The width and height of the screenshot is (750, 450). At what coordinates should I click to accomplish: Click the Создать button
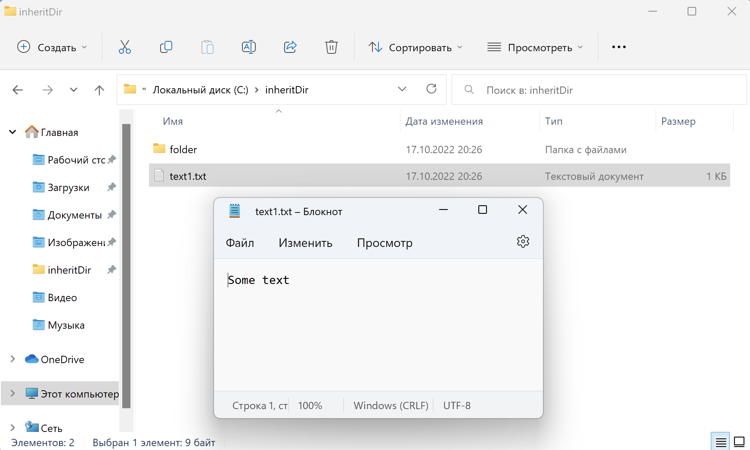tap(52, 47)
